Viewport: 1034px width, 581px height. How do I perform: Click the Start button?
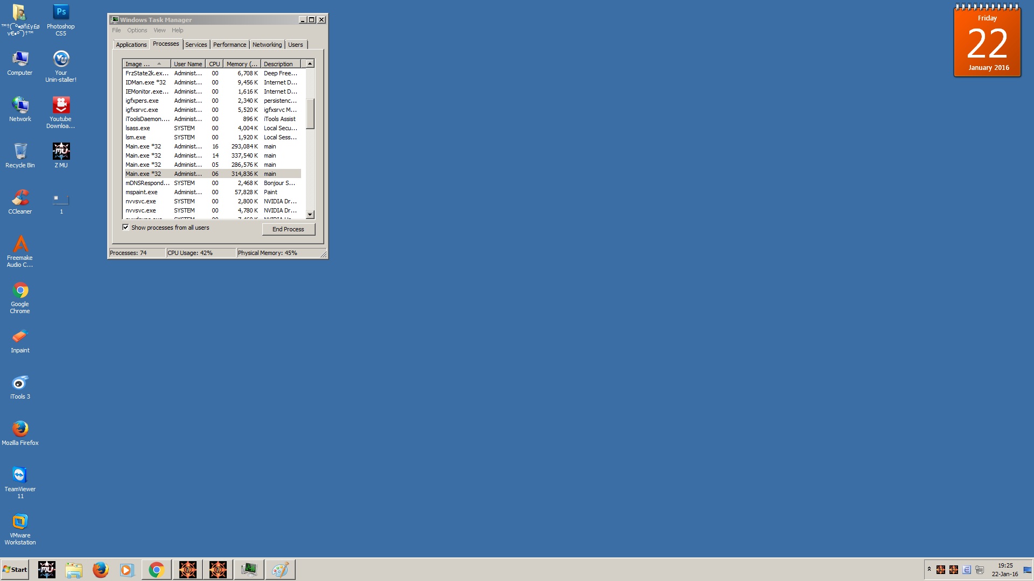coord(15,570)
